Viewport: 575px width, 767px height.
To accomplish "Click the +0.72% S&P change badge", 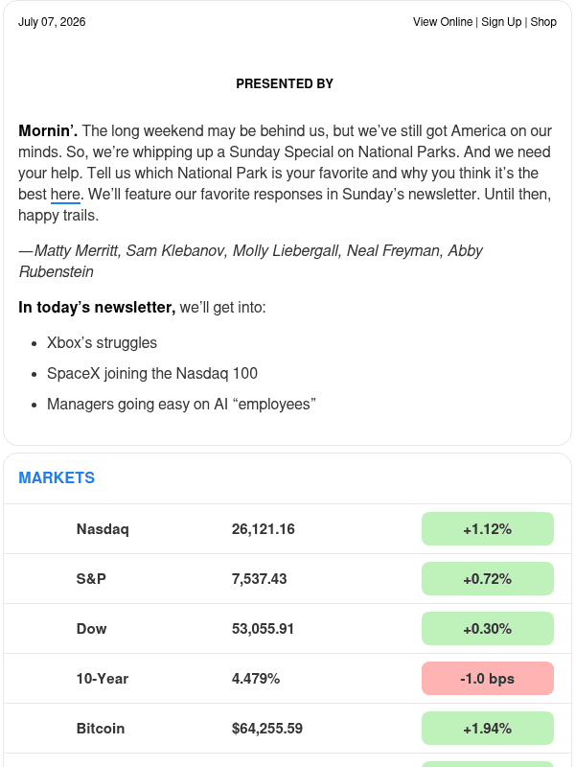I will 488,579.
